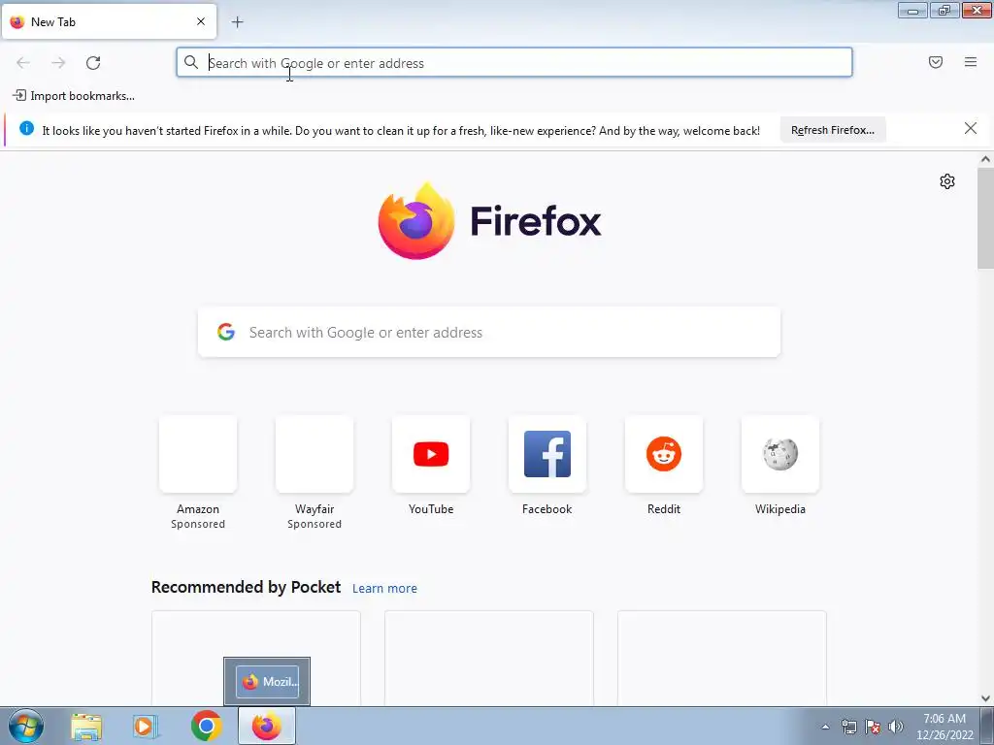Open the Windows Start menu
This screenshot has height=745, width=994.
tap(26, 726)
